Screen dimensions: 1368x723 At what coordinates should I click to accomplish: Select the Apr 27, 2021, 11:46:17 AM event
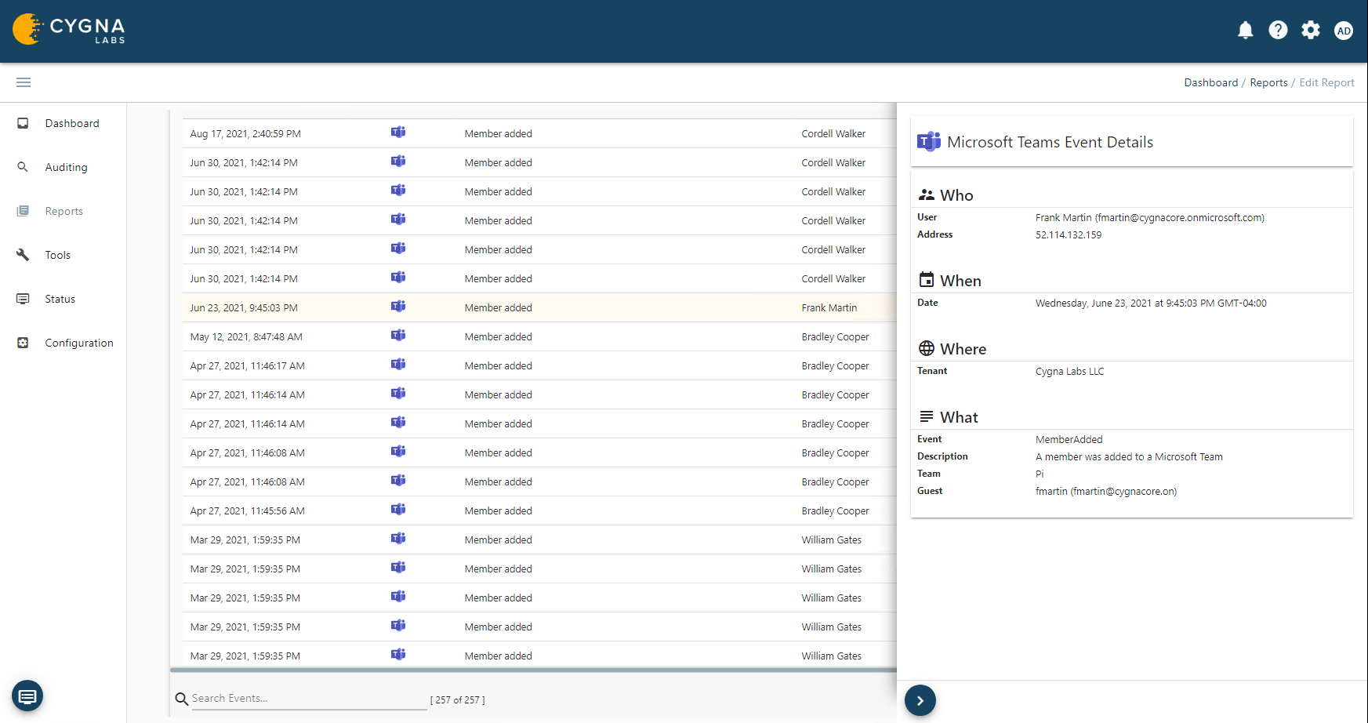coord(539,365)
